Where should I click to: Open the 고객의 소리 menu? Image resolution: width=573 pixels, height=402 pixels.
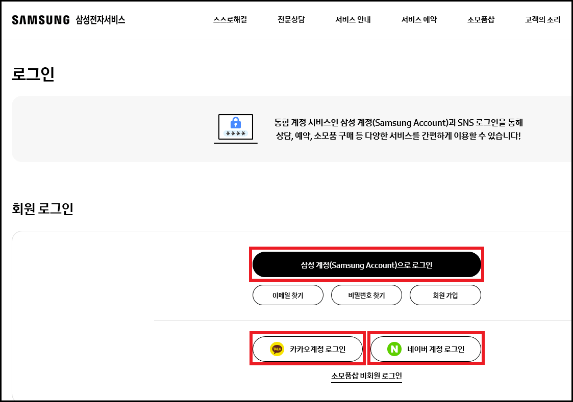tap(543, 20)
